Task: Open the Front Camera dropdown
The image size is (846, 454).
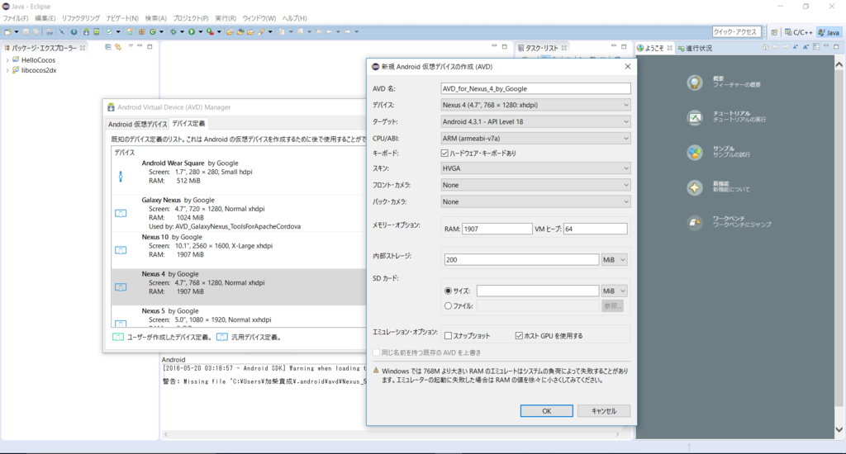Action: [535, 185]
